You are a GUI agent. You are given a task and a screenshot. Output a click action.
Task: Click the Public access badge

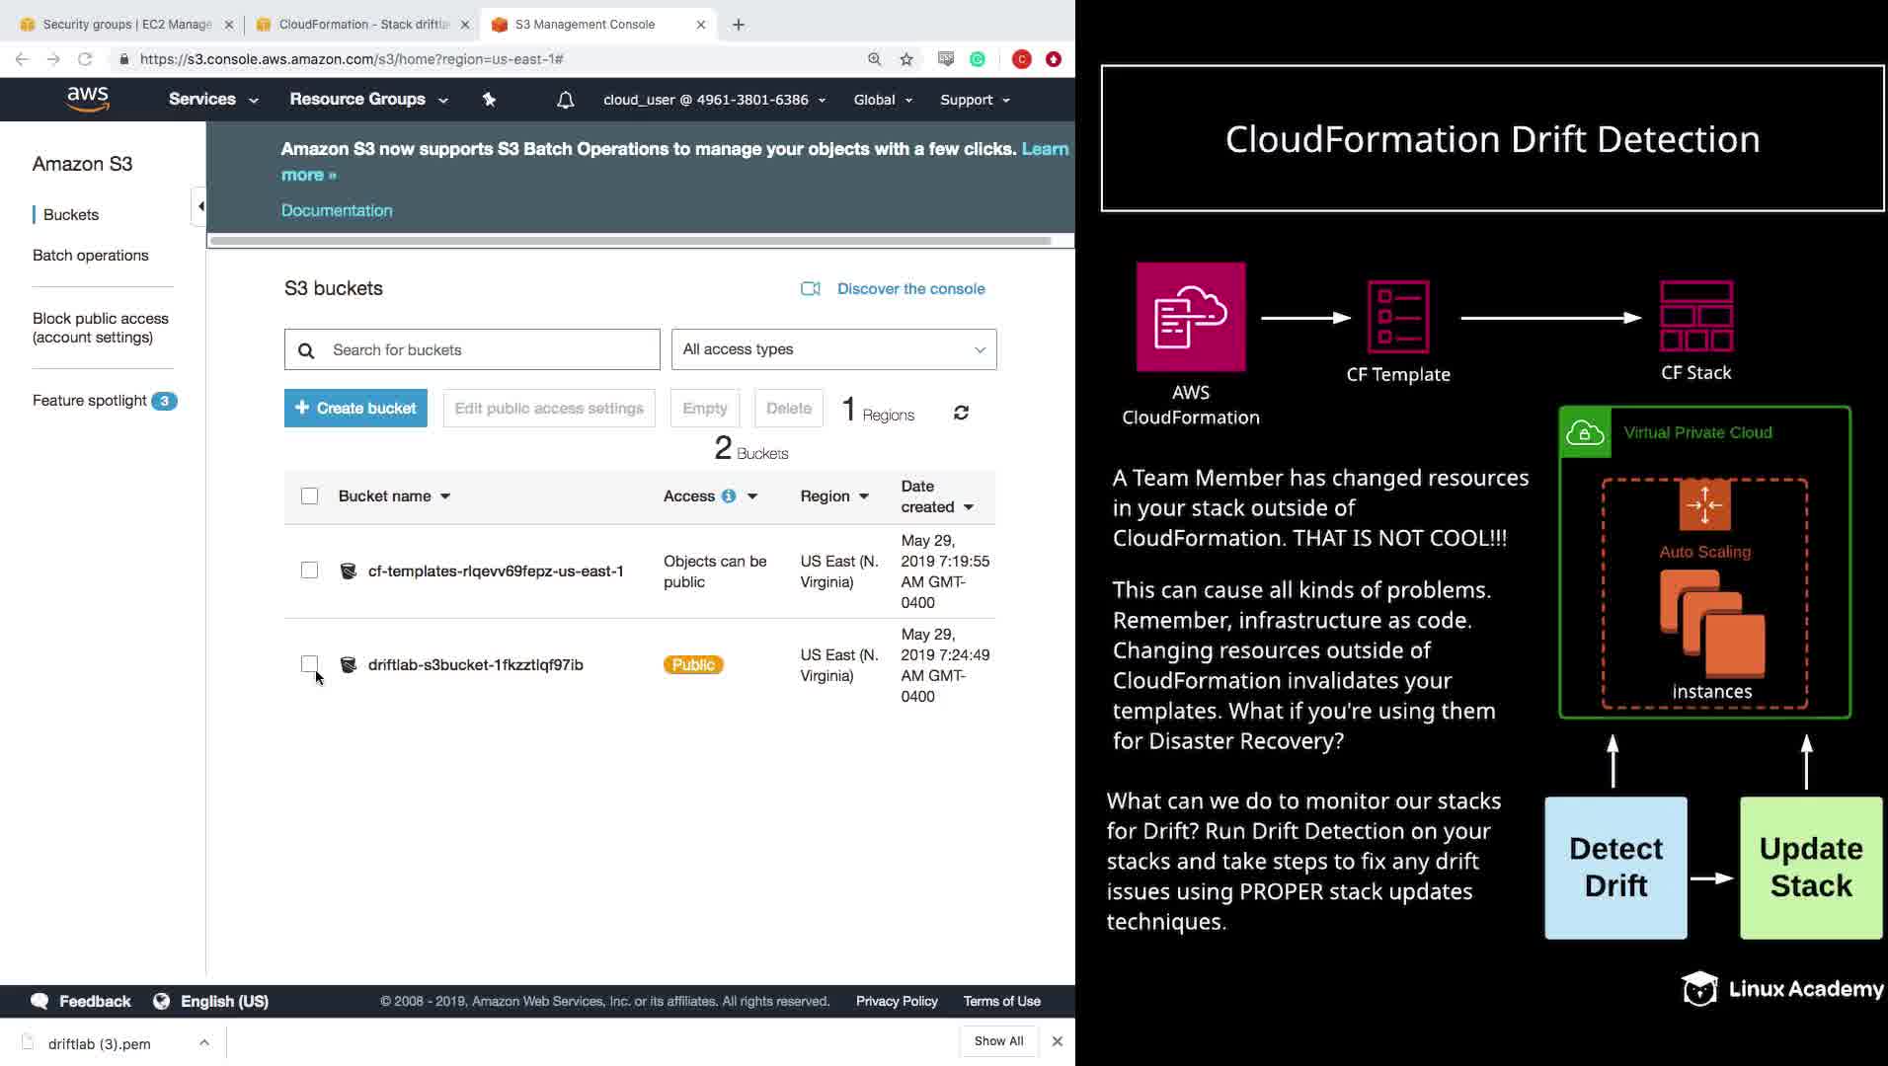click(x=693, y=665)
